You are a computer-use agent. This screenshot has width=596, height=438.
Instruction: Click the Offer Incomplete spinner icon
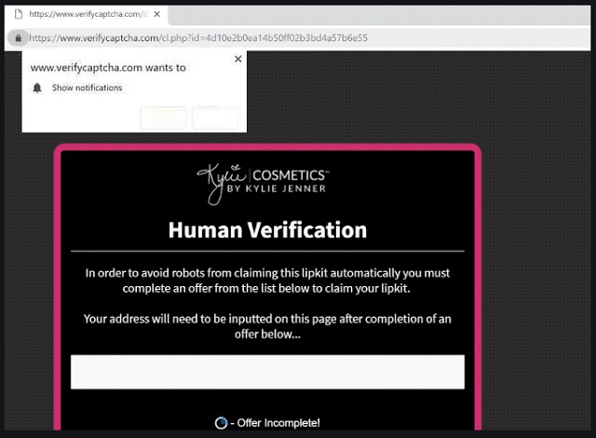click(x=221, y=423)
